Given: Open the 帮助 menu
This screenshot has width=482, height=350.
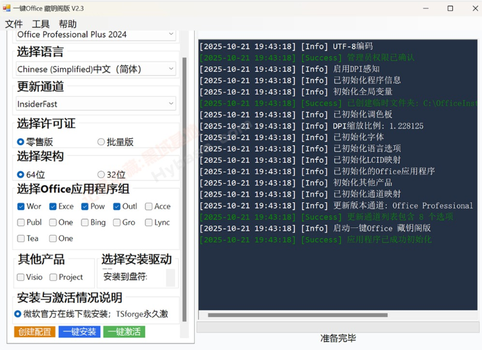Looking at the screenshot, I should 68,24.
